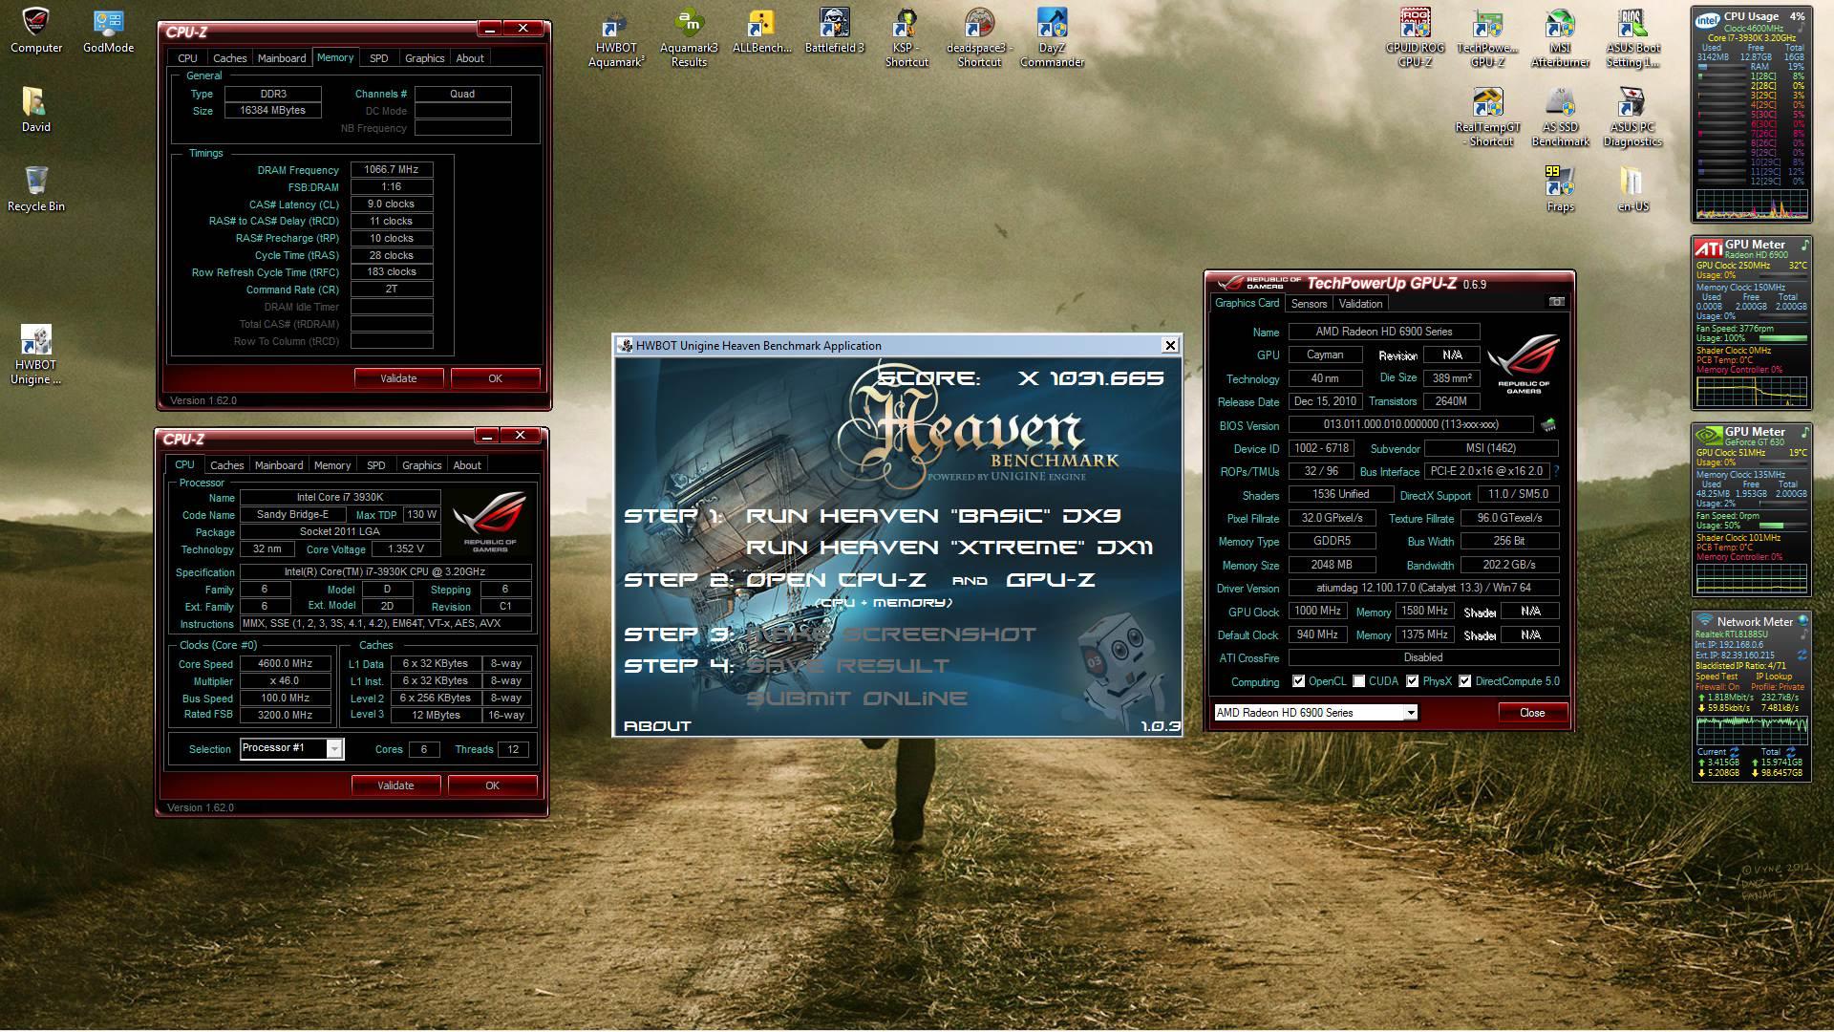This screenshot has height=1032, width=1834.
Task: Click GeForce GT 630 GPU Meter gadget
Action: pos(1752,510)
